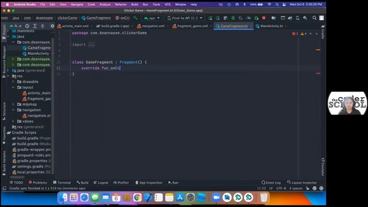
Task: Open the Problems tool window
Action: click(38, 183)
